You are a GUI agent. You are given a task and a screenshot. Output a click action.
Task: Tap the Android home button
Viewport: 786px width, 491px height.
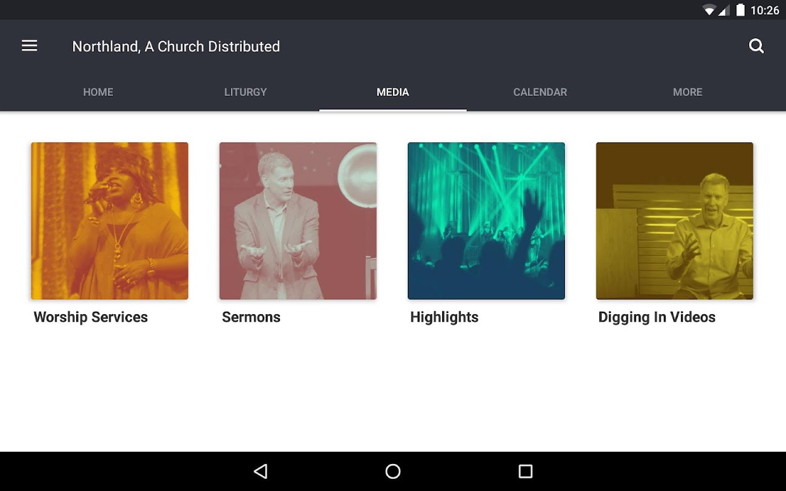[x=393, y=471]
